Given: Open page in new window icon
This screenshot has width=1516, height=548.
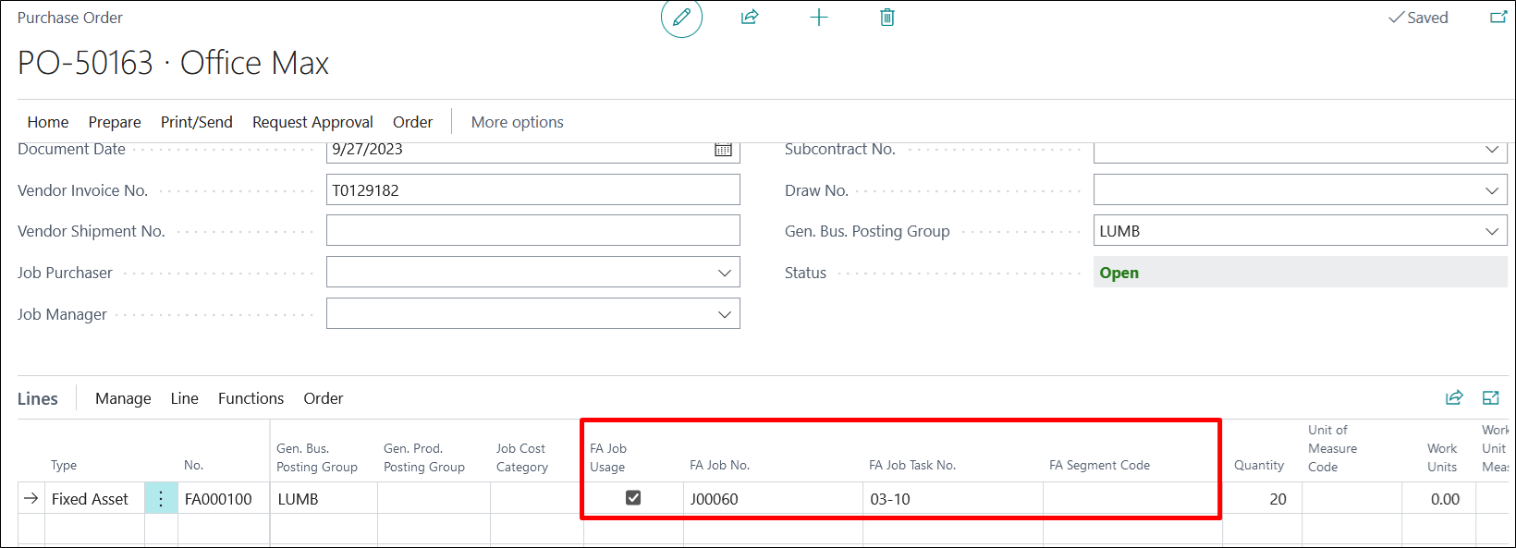Looking at the screenshot, I should 1498,18.
